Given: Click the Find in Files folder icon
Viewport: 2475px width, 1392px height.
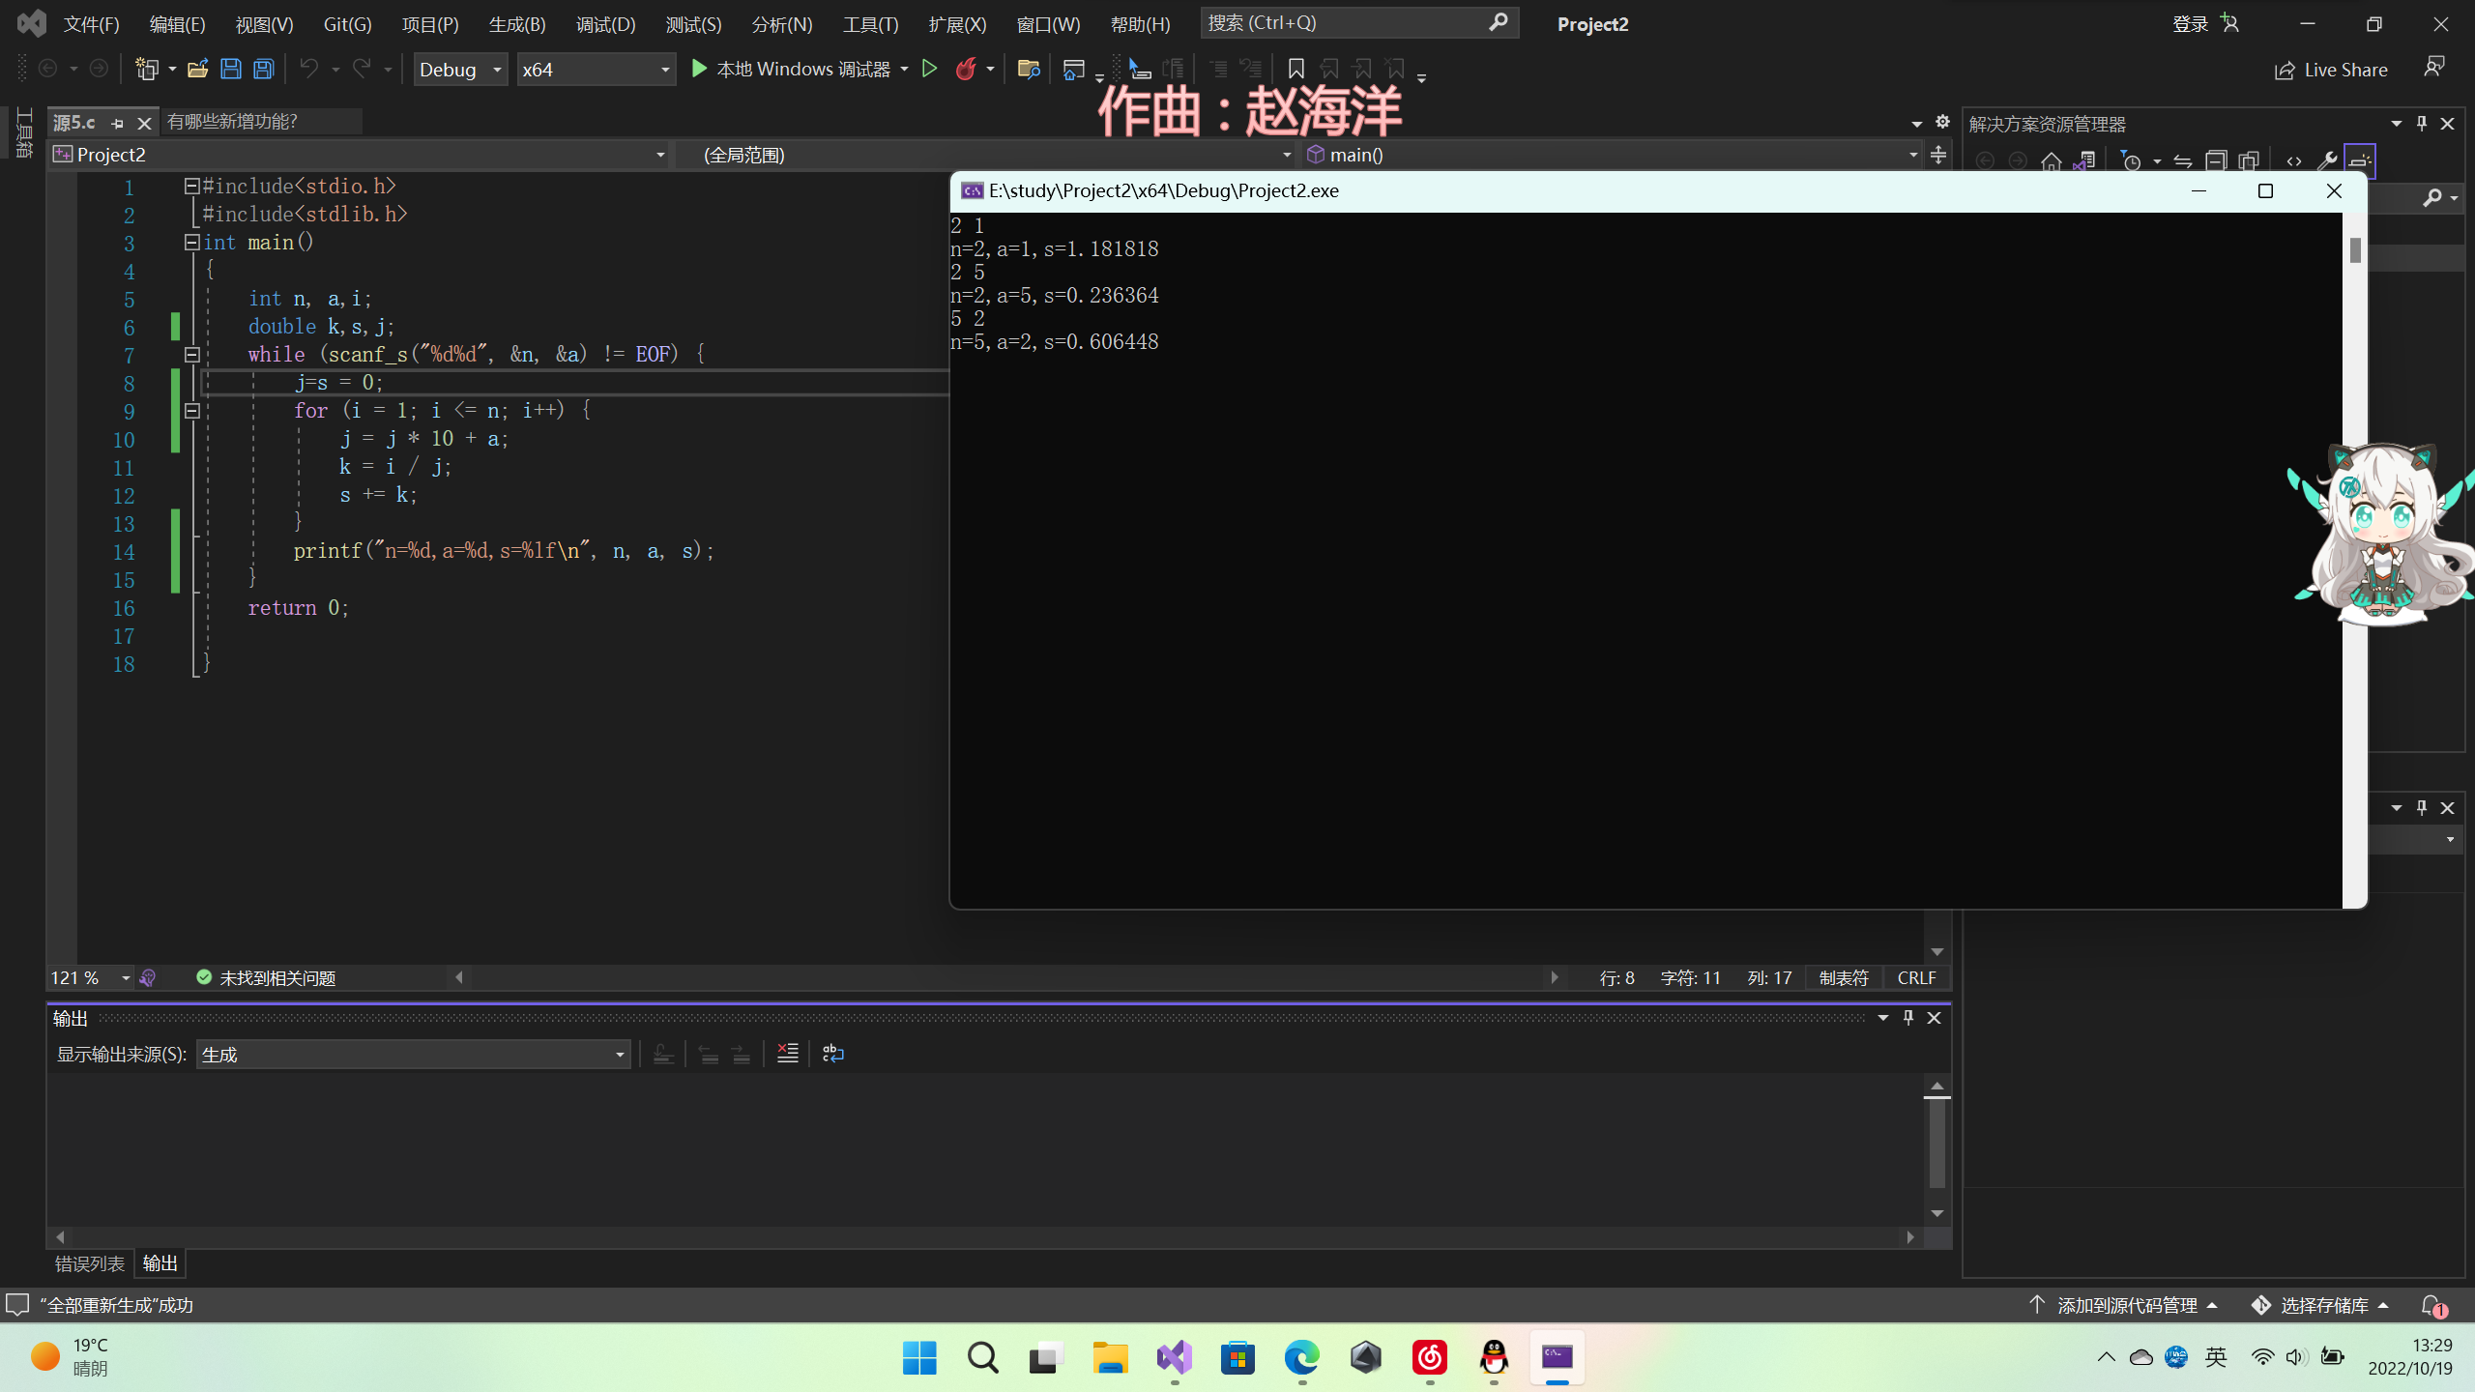Looking at the screenshot, I should click(x=1028, y=69).
